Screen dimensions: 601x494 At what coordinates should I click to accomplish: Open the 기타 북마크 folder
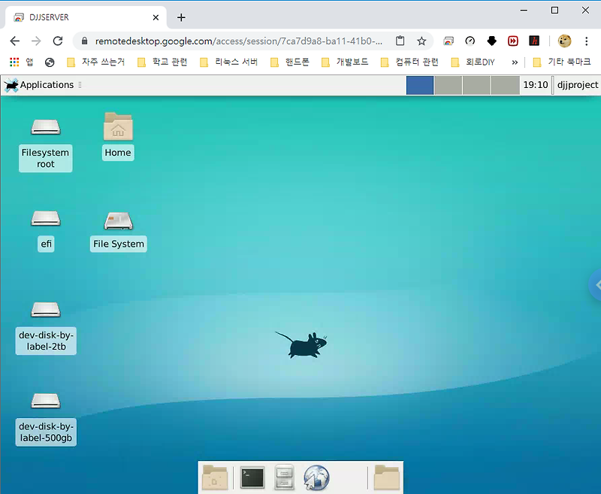click(x=562, y=62)
